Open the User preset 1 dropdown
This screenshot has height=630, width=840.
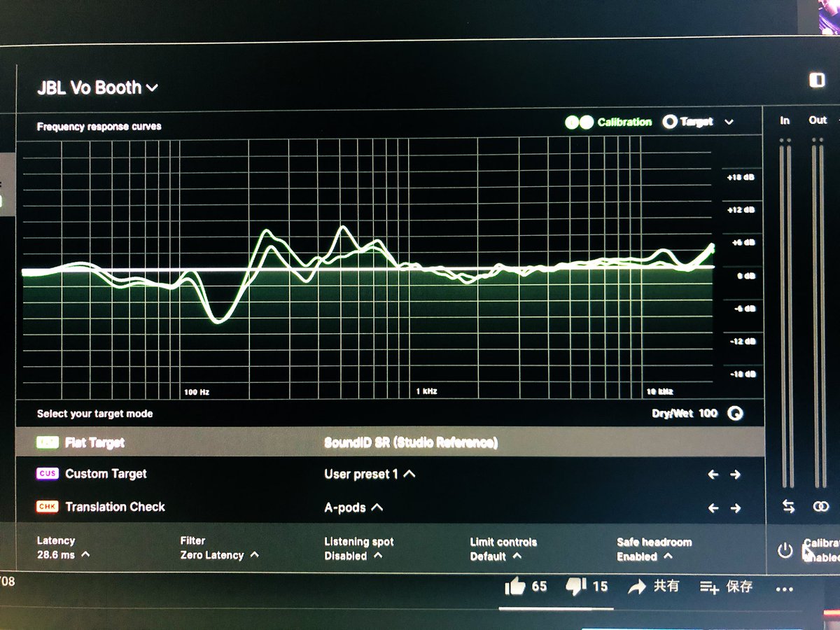click(x=370, y=474)
